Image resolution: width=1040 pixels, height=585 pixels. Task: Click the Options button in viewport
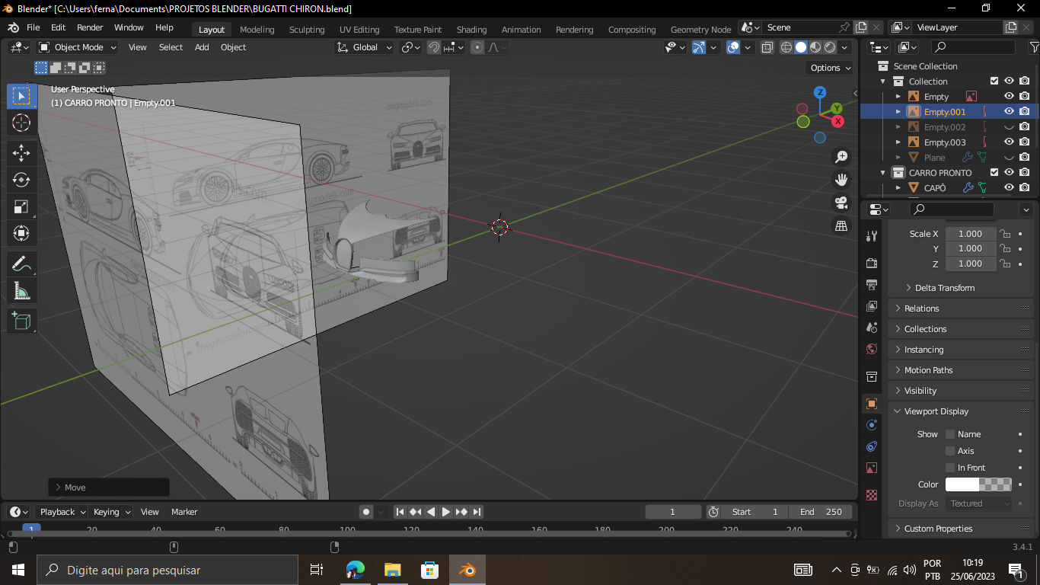click(x=830, y=68)
